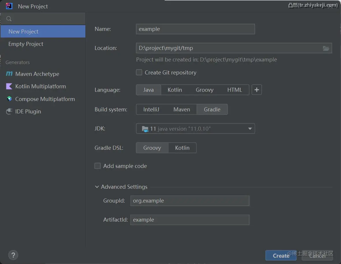Screen dimensions: 341x264
Task: Click the Maven Archetype generator icon
Action: coord(9,74)
